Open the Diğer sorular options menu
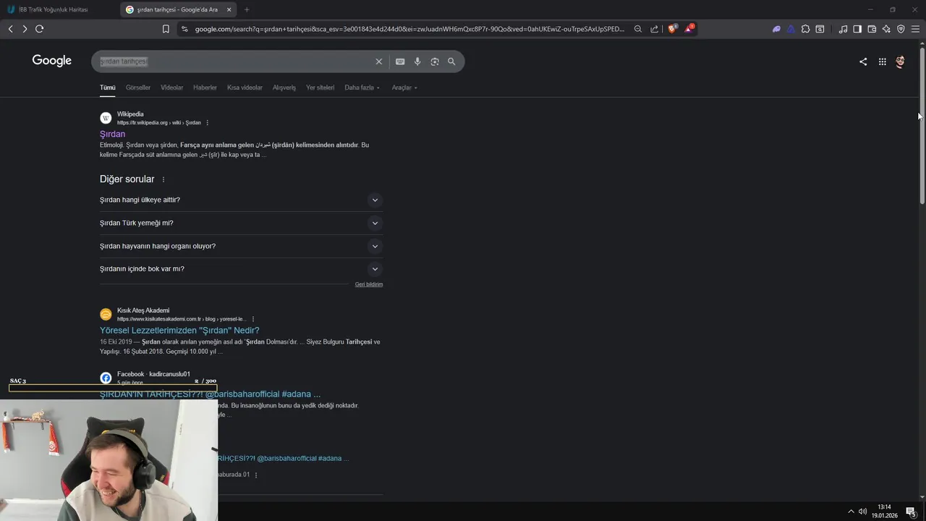The image size is (926, 521). click(x=163, y=179)
